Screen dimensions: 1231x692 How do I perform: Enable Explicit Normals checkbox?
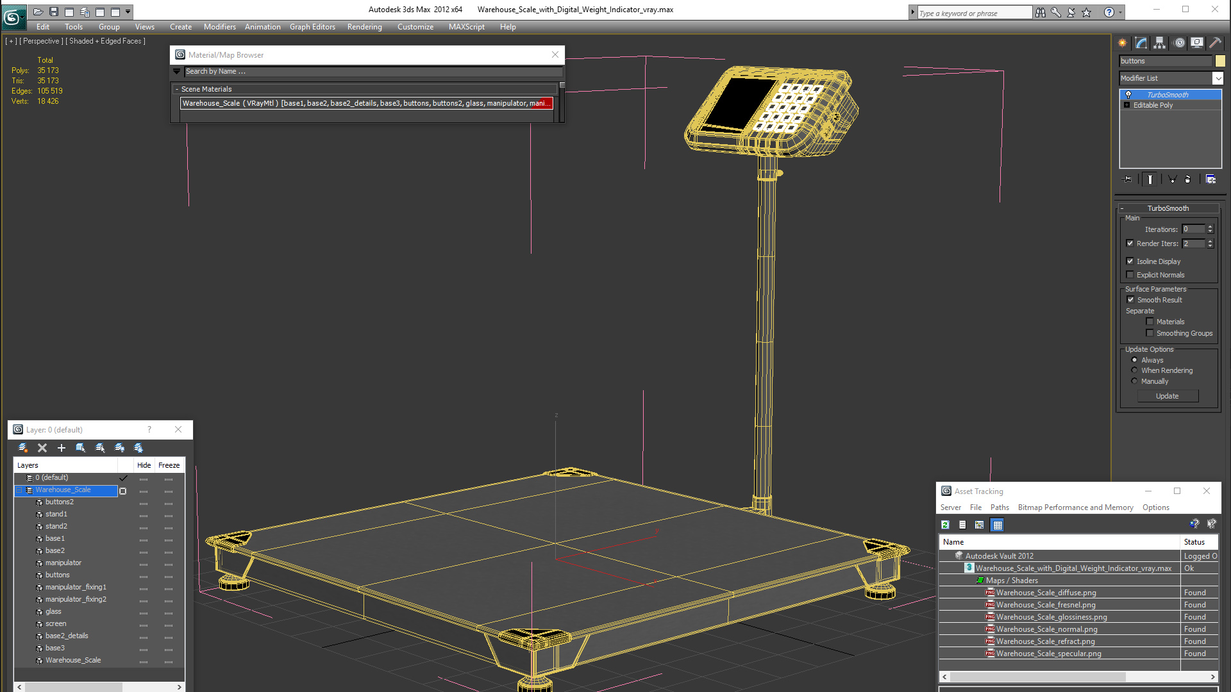1130,275
